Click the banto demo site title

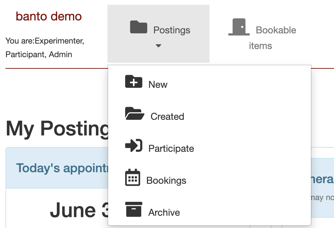point(49,16)
